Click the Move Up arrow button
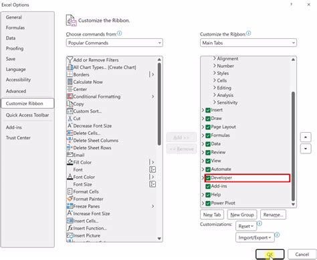 coord(306,137)
